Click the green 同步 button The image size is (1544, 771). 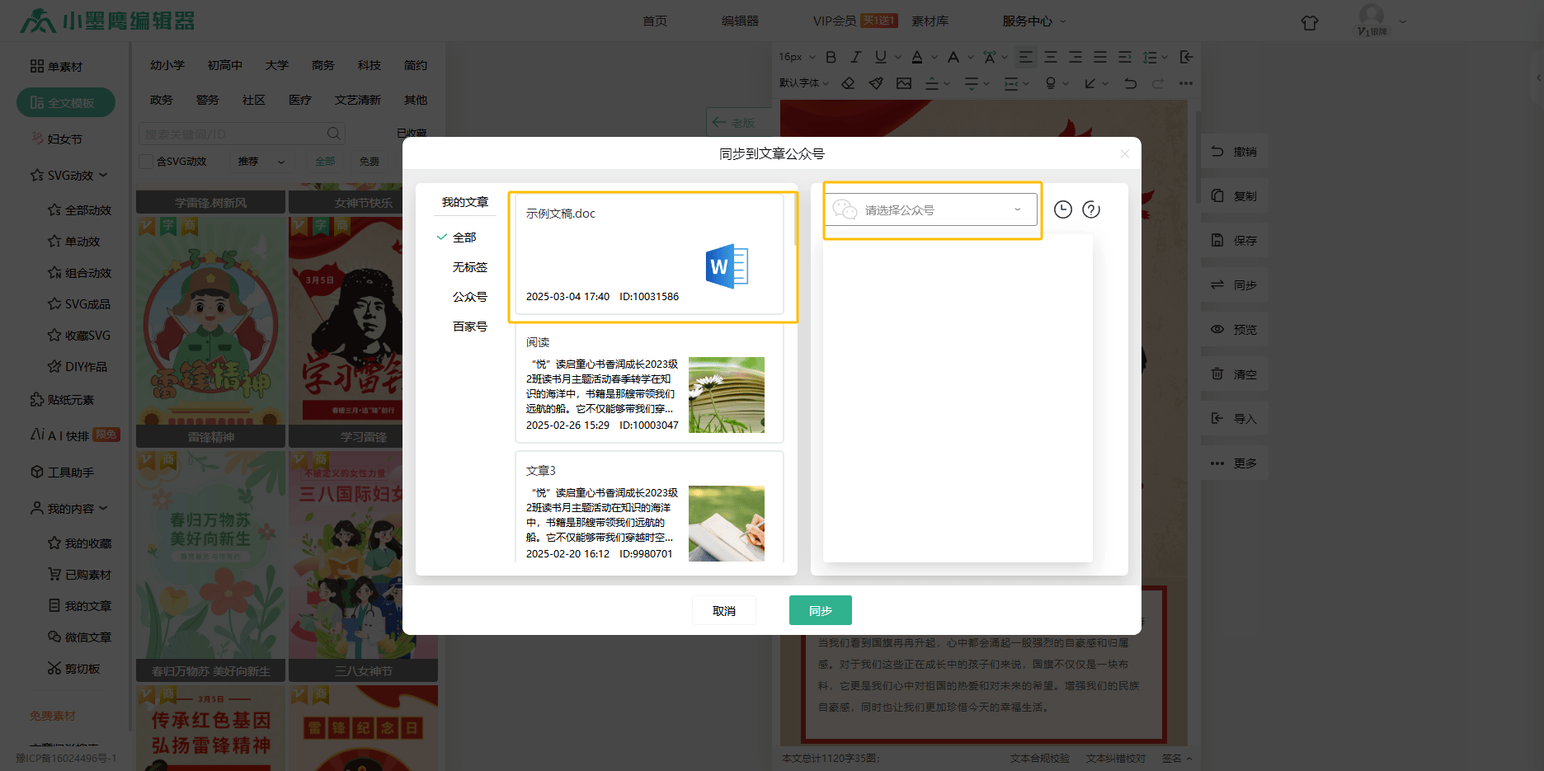(820, 610)
